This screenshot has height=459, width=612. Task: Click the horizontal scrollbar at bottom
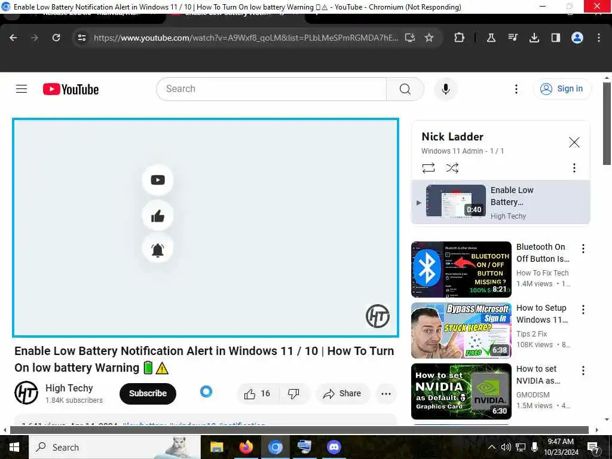[299, 430]
